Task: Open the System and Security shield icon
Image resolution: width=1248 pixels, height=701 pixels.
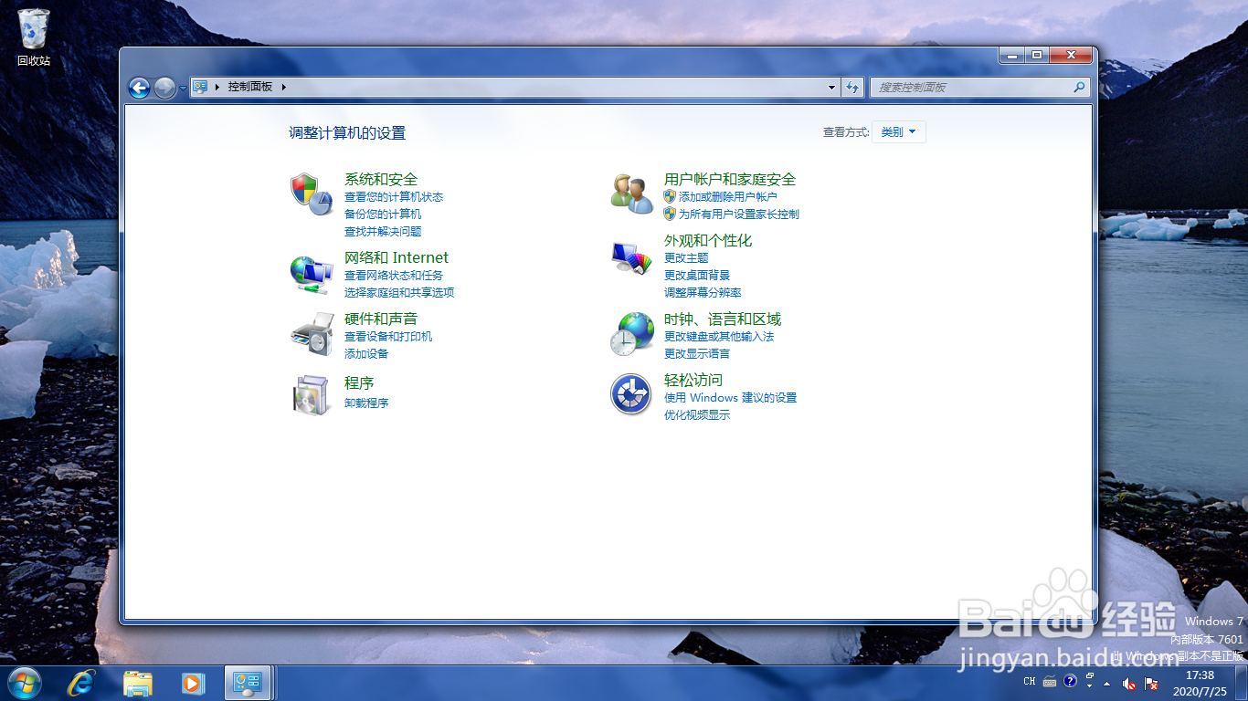Action: [x=312, y=194]
